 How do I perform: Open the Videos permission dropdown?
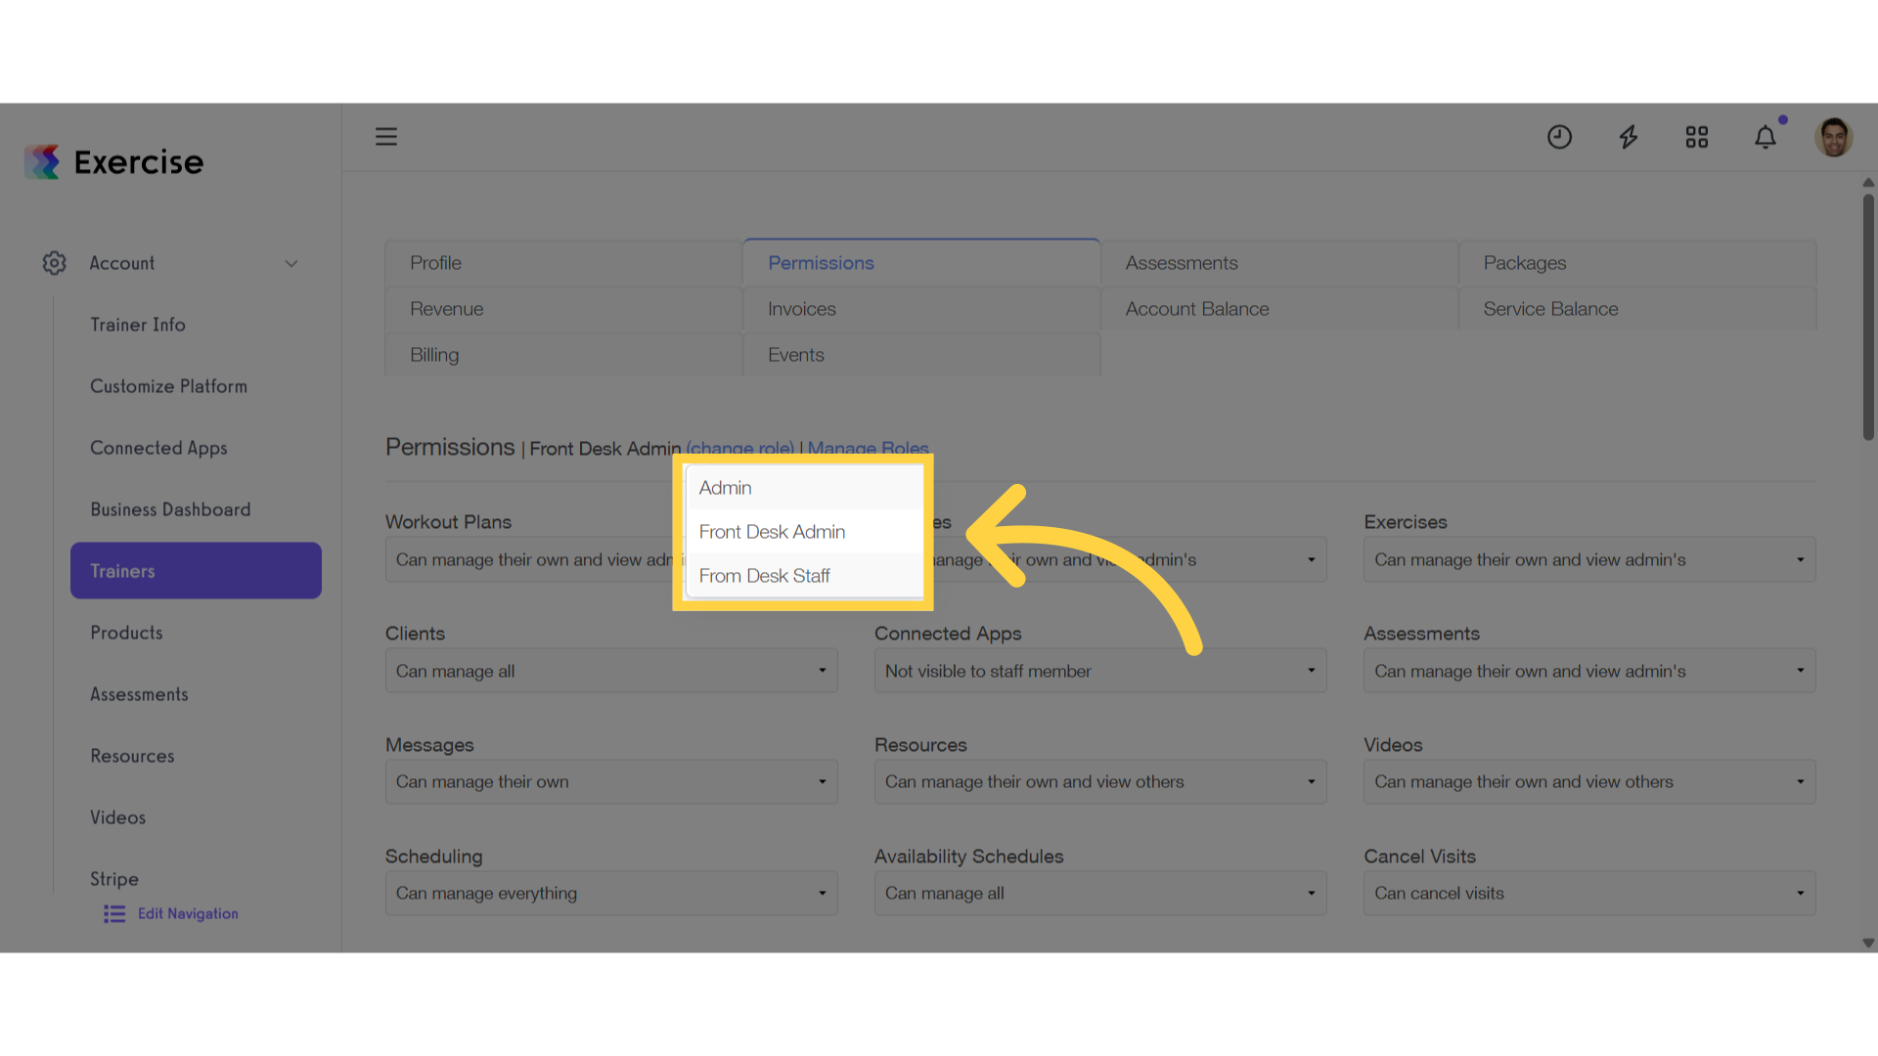point(1589,782)
